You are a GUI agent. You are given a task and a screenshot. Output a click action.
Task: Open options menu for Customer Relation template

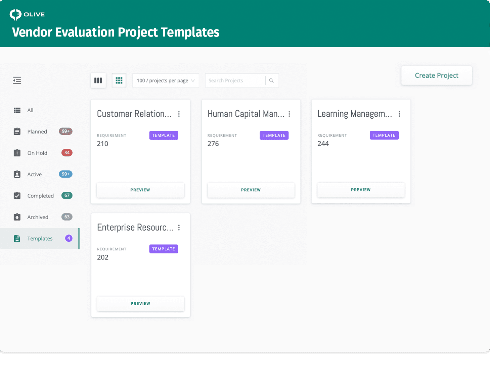click(x=179, y=114)
